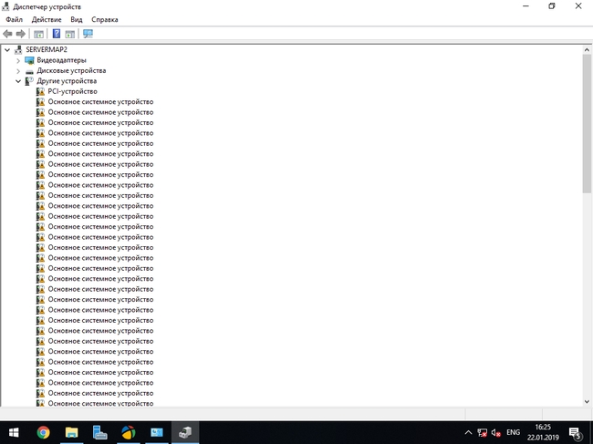Open the muted volume tray icon
The width and height of the screenshot is (593, 444).
point(496,432)
